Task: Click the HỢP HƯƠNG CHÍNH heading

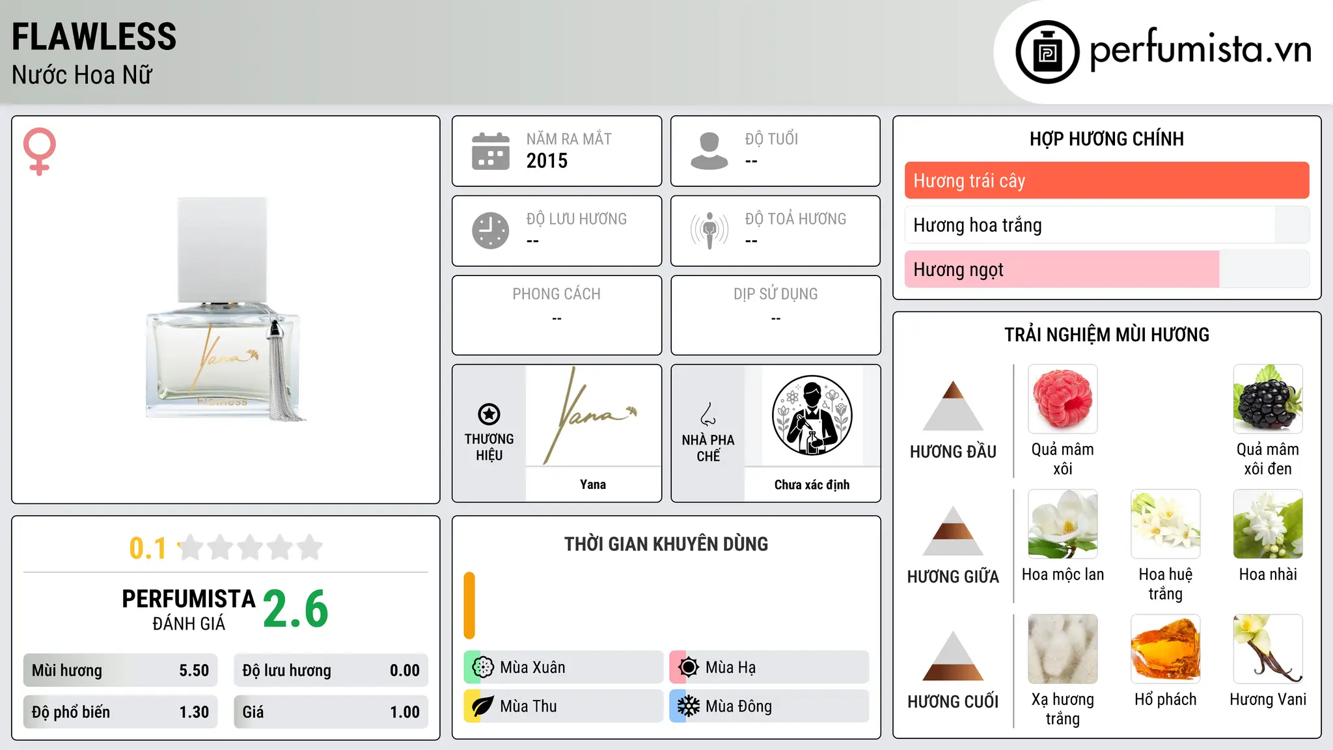Action: 1106,139
